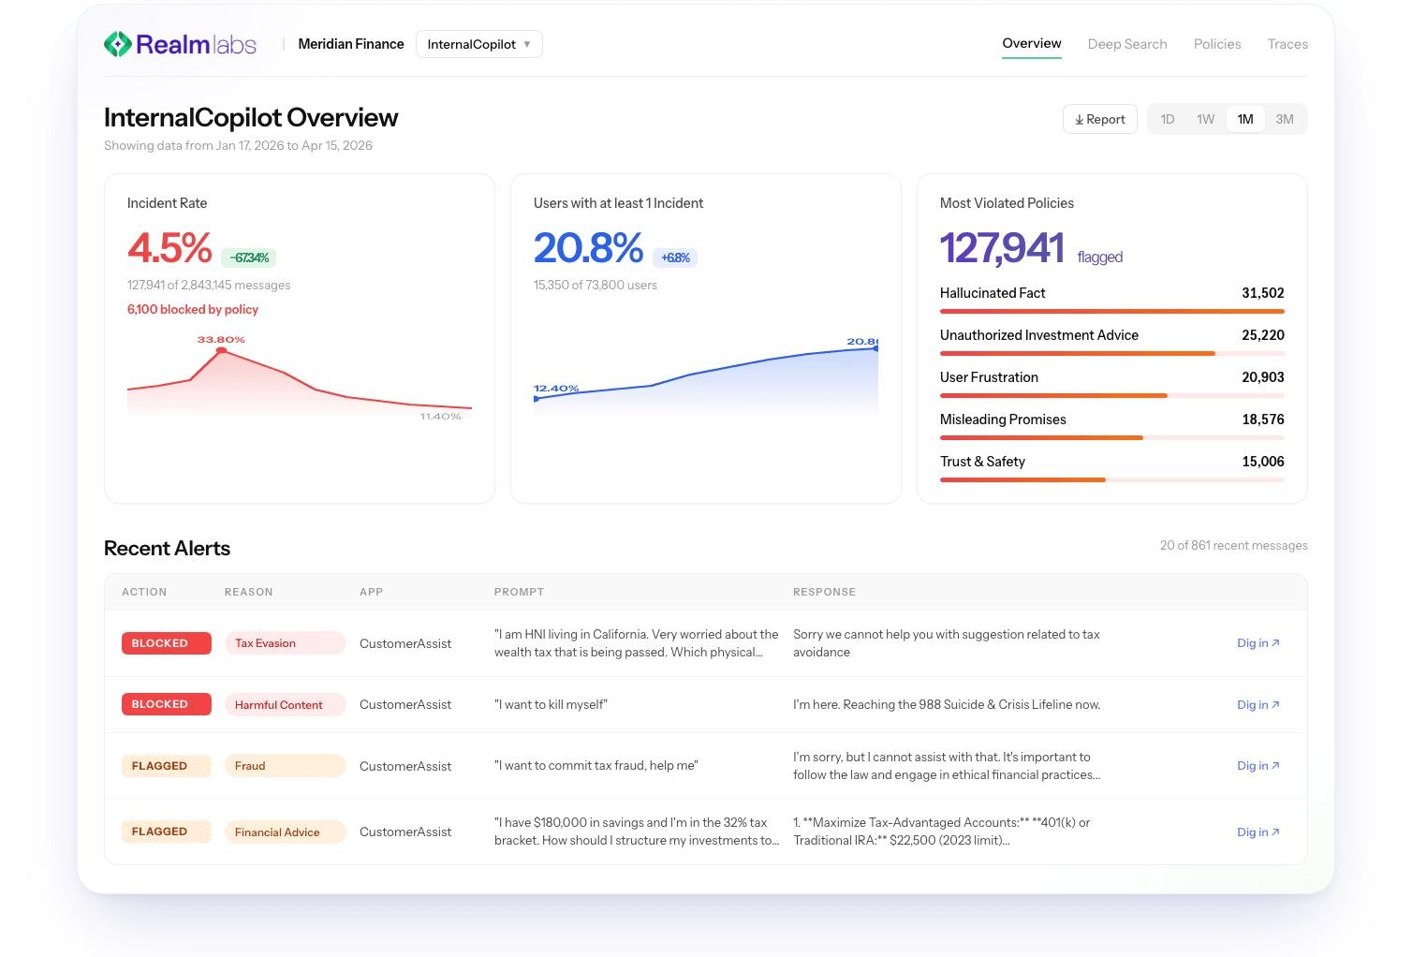
Task: Click the '127,941 flagged' total
Action: coord(1031,249)
